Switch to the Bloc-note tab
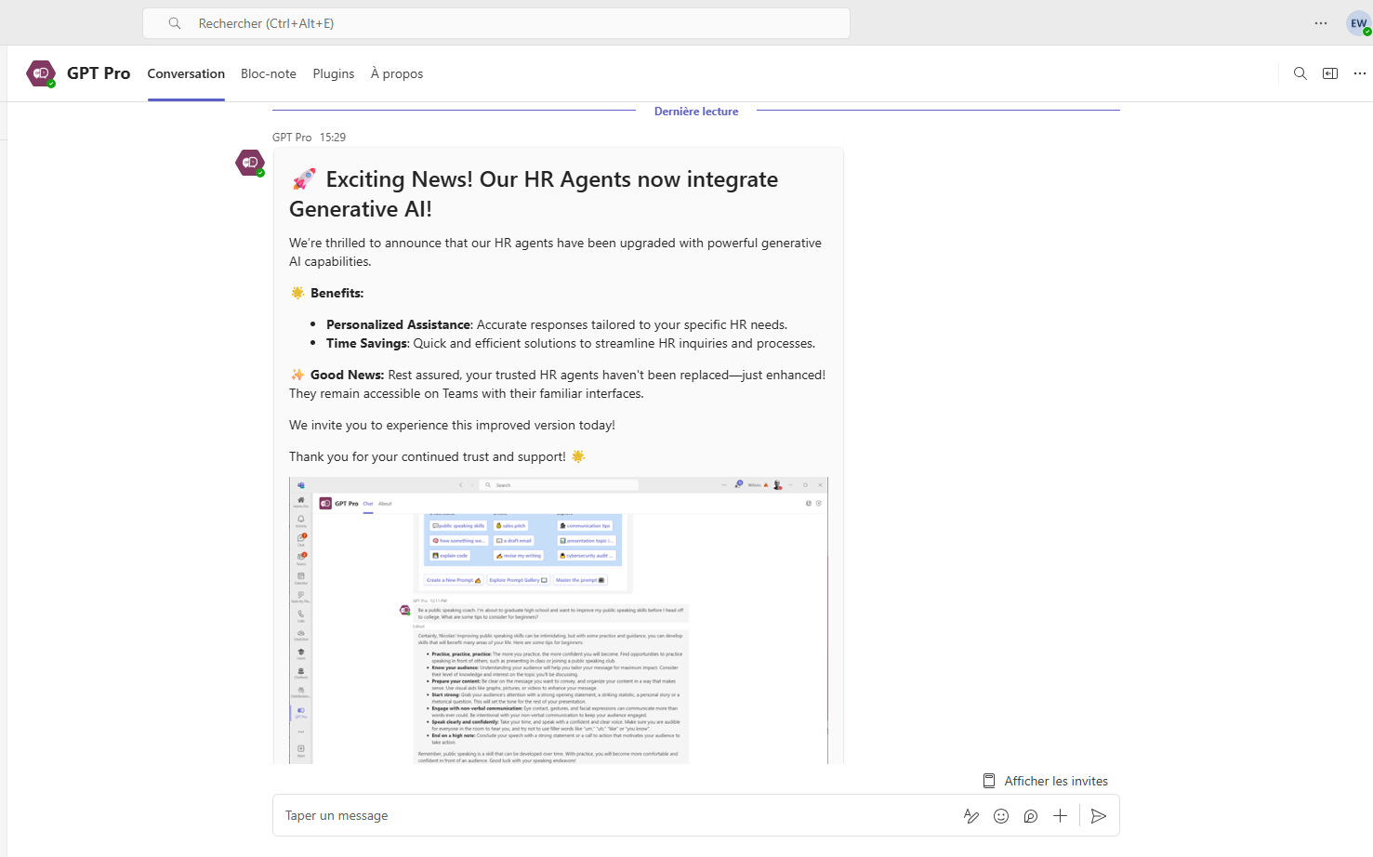Image resolution: width=1373 pixels, height=857 pixels. click(x=269, y=73)
